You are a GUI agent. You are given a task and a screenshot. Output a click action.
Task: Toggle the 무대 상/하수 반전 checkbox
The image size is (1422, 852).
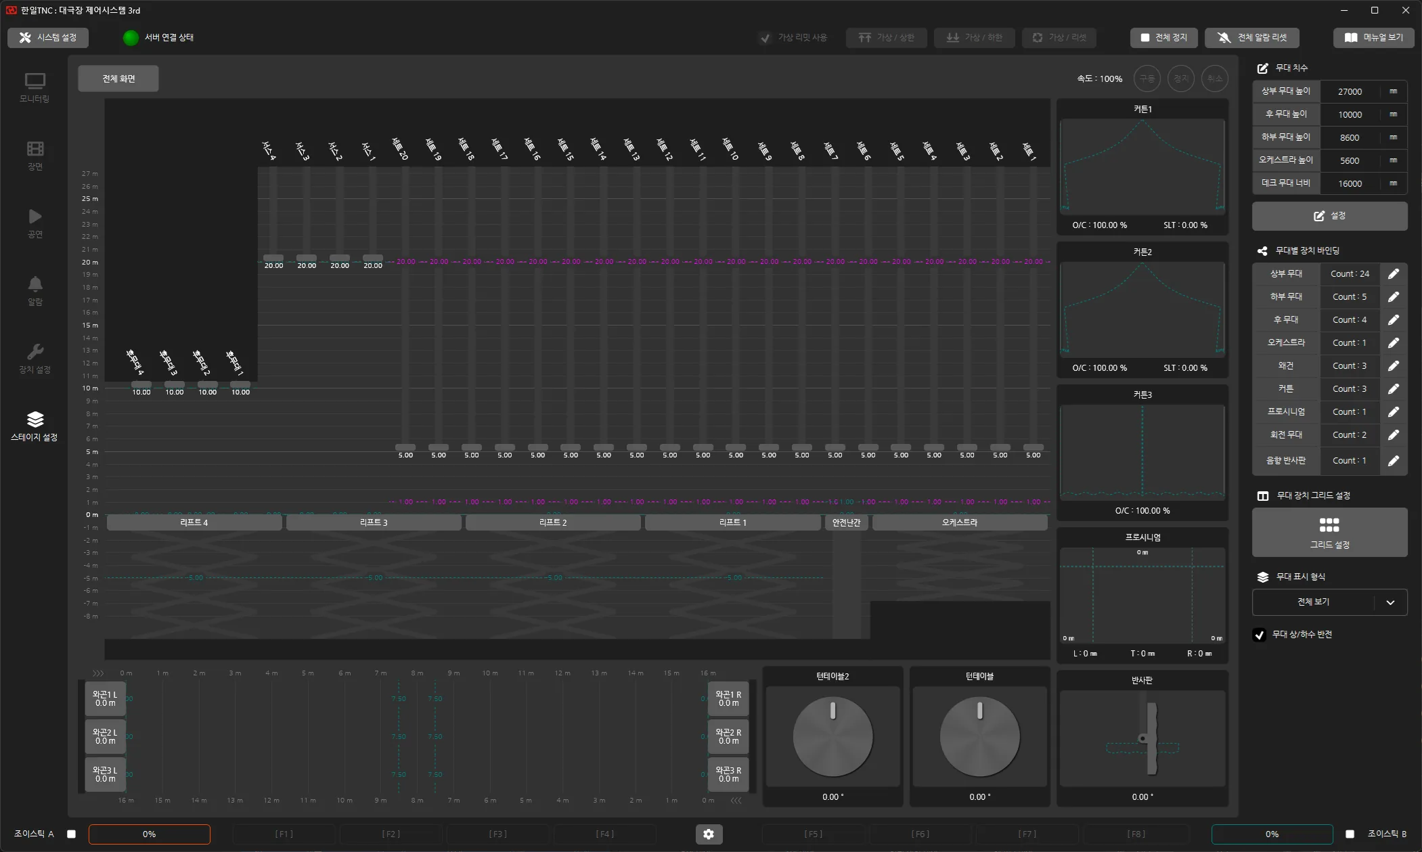coord(1259,635)
